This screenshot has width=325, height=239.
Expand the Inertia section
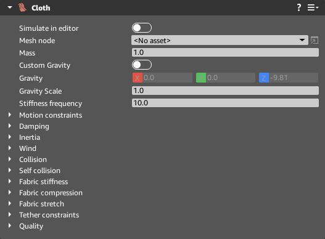click(10, 137)
